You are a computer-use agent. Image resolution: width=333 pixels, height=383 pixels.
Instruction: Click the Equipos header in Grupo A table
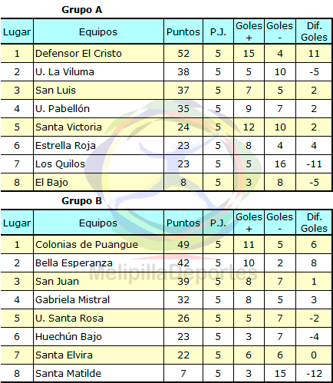98,32
